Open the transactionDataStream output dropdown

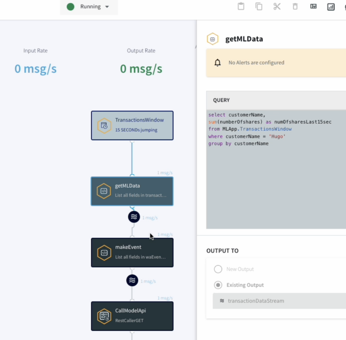tap(278, 301)
